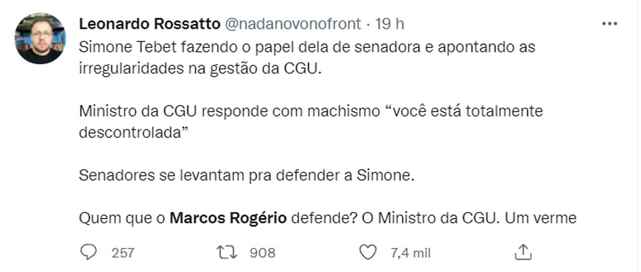Click the bold Marcos Rogério text
The image size is (641, 272).
pos(229,217)
